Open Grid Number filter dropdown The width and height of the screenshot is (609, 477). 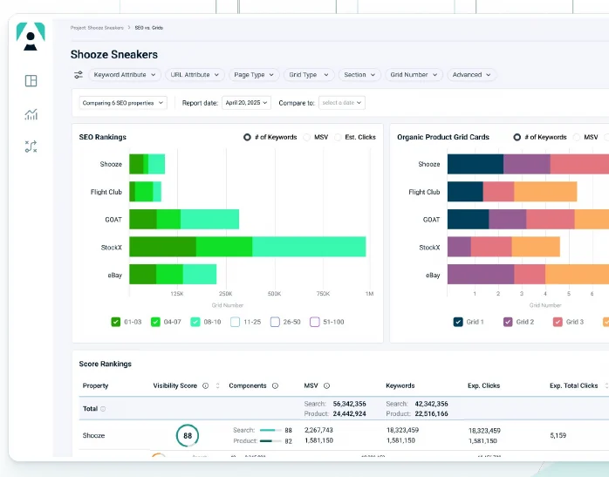coord(414,74)
